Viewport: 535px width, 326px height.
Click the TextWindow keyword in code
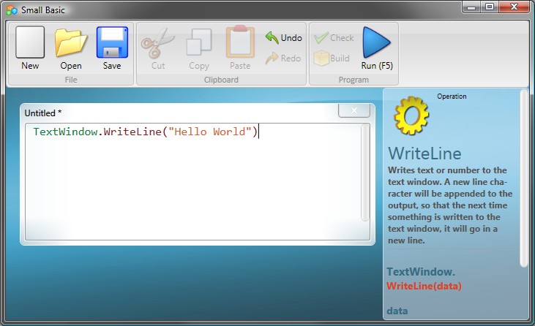coord(65,132)
